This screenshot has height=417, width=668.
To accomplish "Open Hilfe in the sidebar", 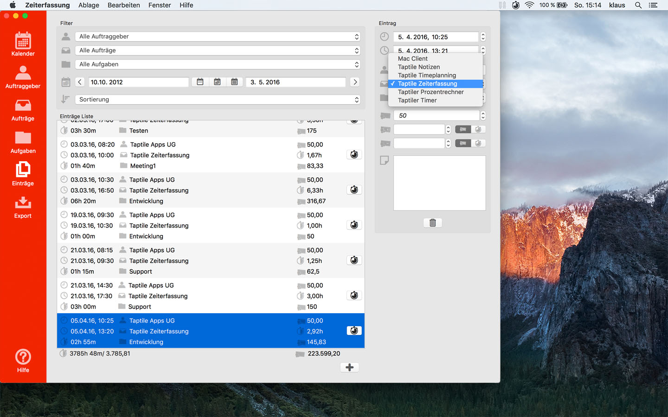I will (23, 361).
